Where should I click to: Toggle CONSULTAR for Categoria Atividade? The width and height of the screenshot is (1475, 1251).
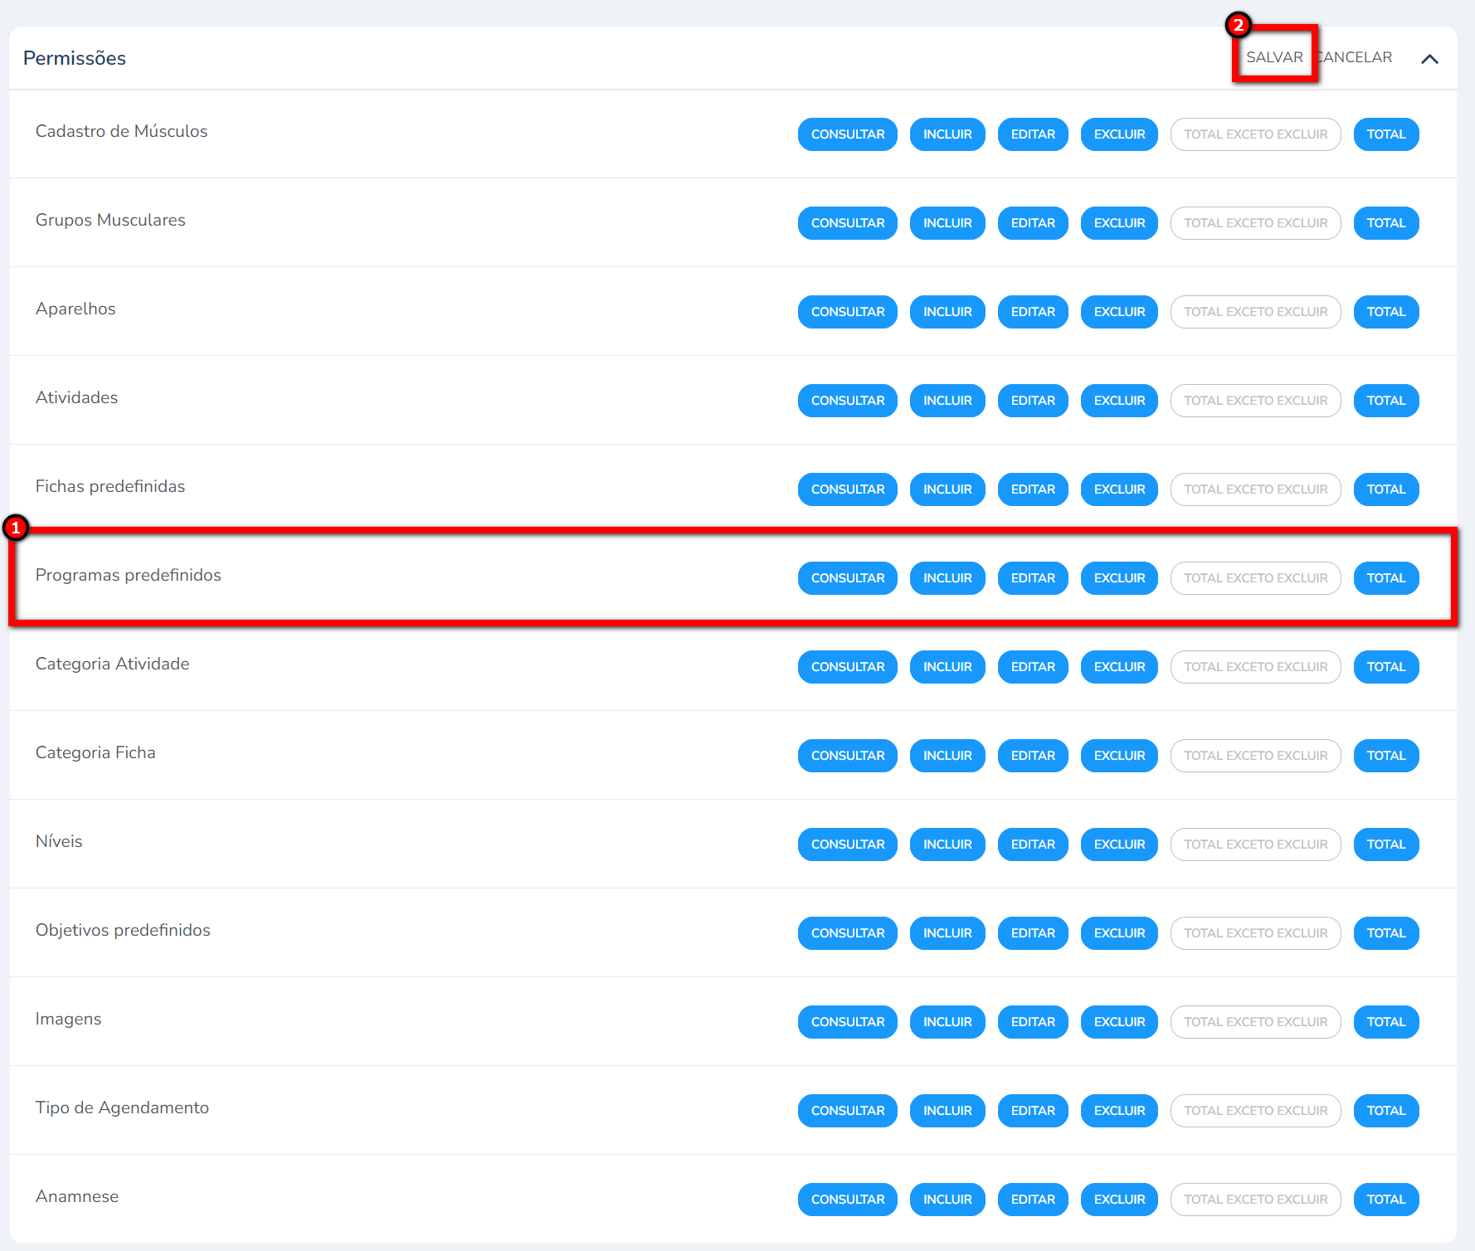pyautogui.click(x=847, y=667)
